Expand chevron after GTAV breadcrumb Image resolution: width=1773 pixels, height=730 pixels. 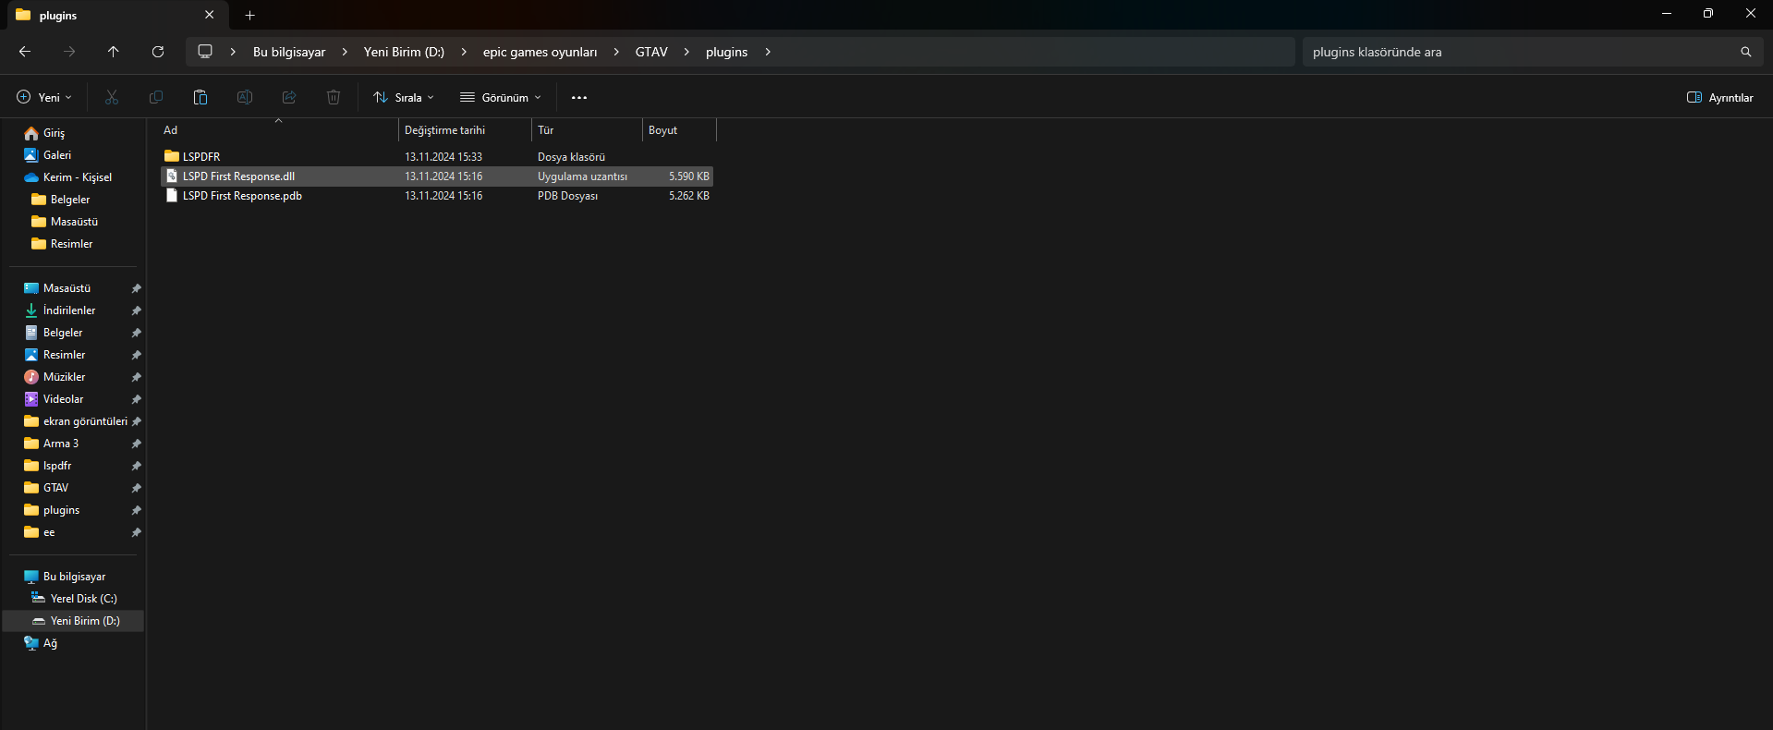click(686, 52)
